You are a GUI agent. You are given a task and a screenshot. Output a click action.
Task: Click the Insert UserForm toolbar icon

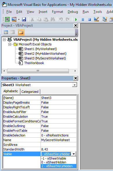click(x=14, y=19)
